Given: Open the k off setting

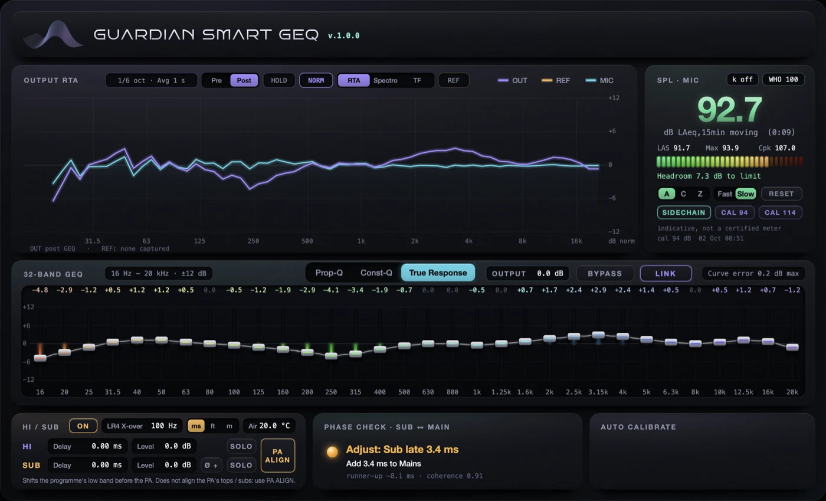Looking at the screenshot, I should (x=742, y=79).
